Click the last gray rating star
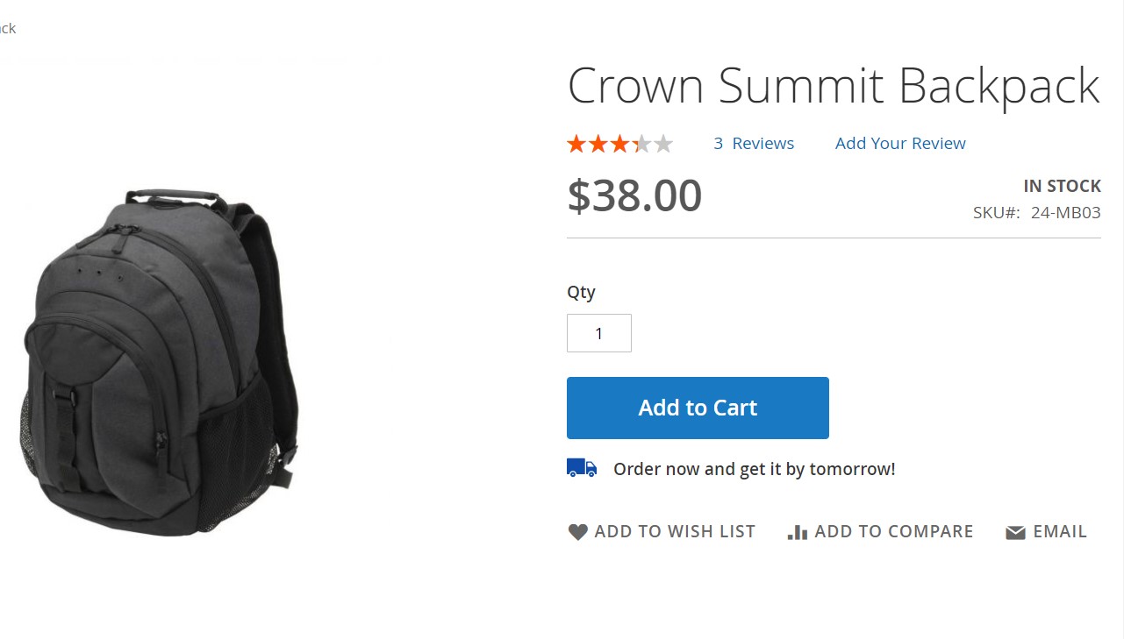Image resolution: width=1124 pixels, height=639 pixels. point(663,144)
